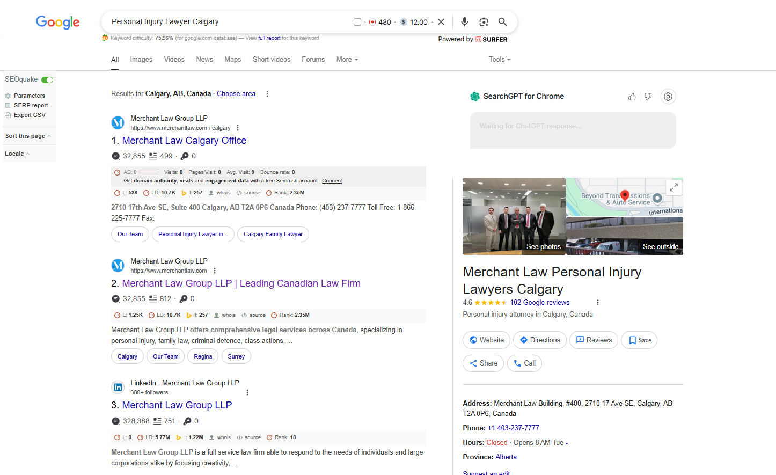Click the Directions button
This screenshot has height=475, width=776.
[539, 340]
